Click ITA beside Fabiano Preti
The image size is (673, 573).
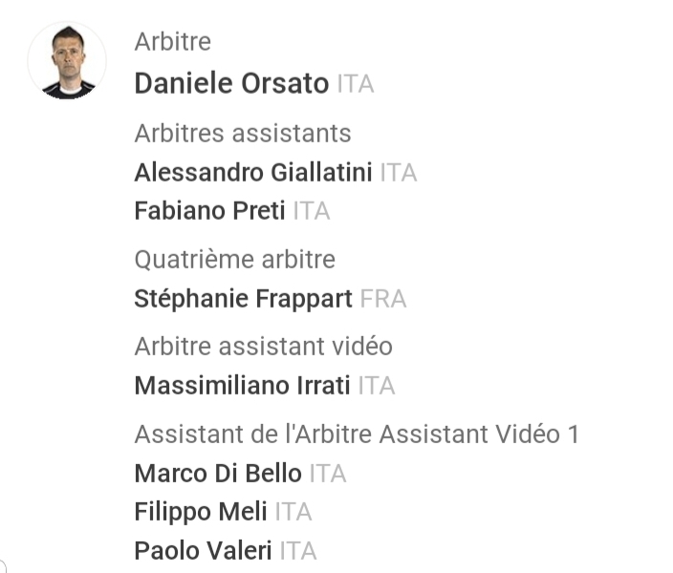click(312, 211)
